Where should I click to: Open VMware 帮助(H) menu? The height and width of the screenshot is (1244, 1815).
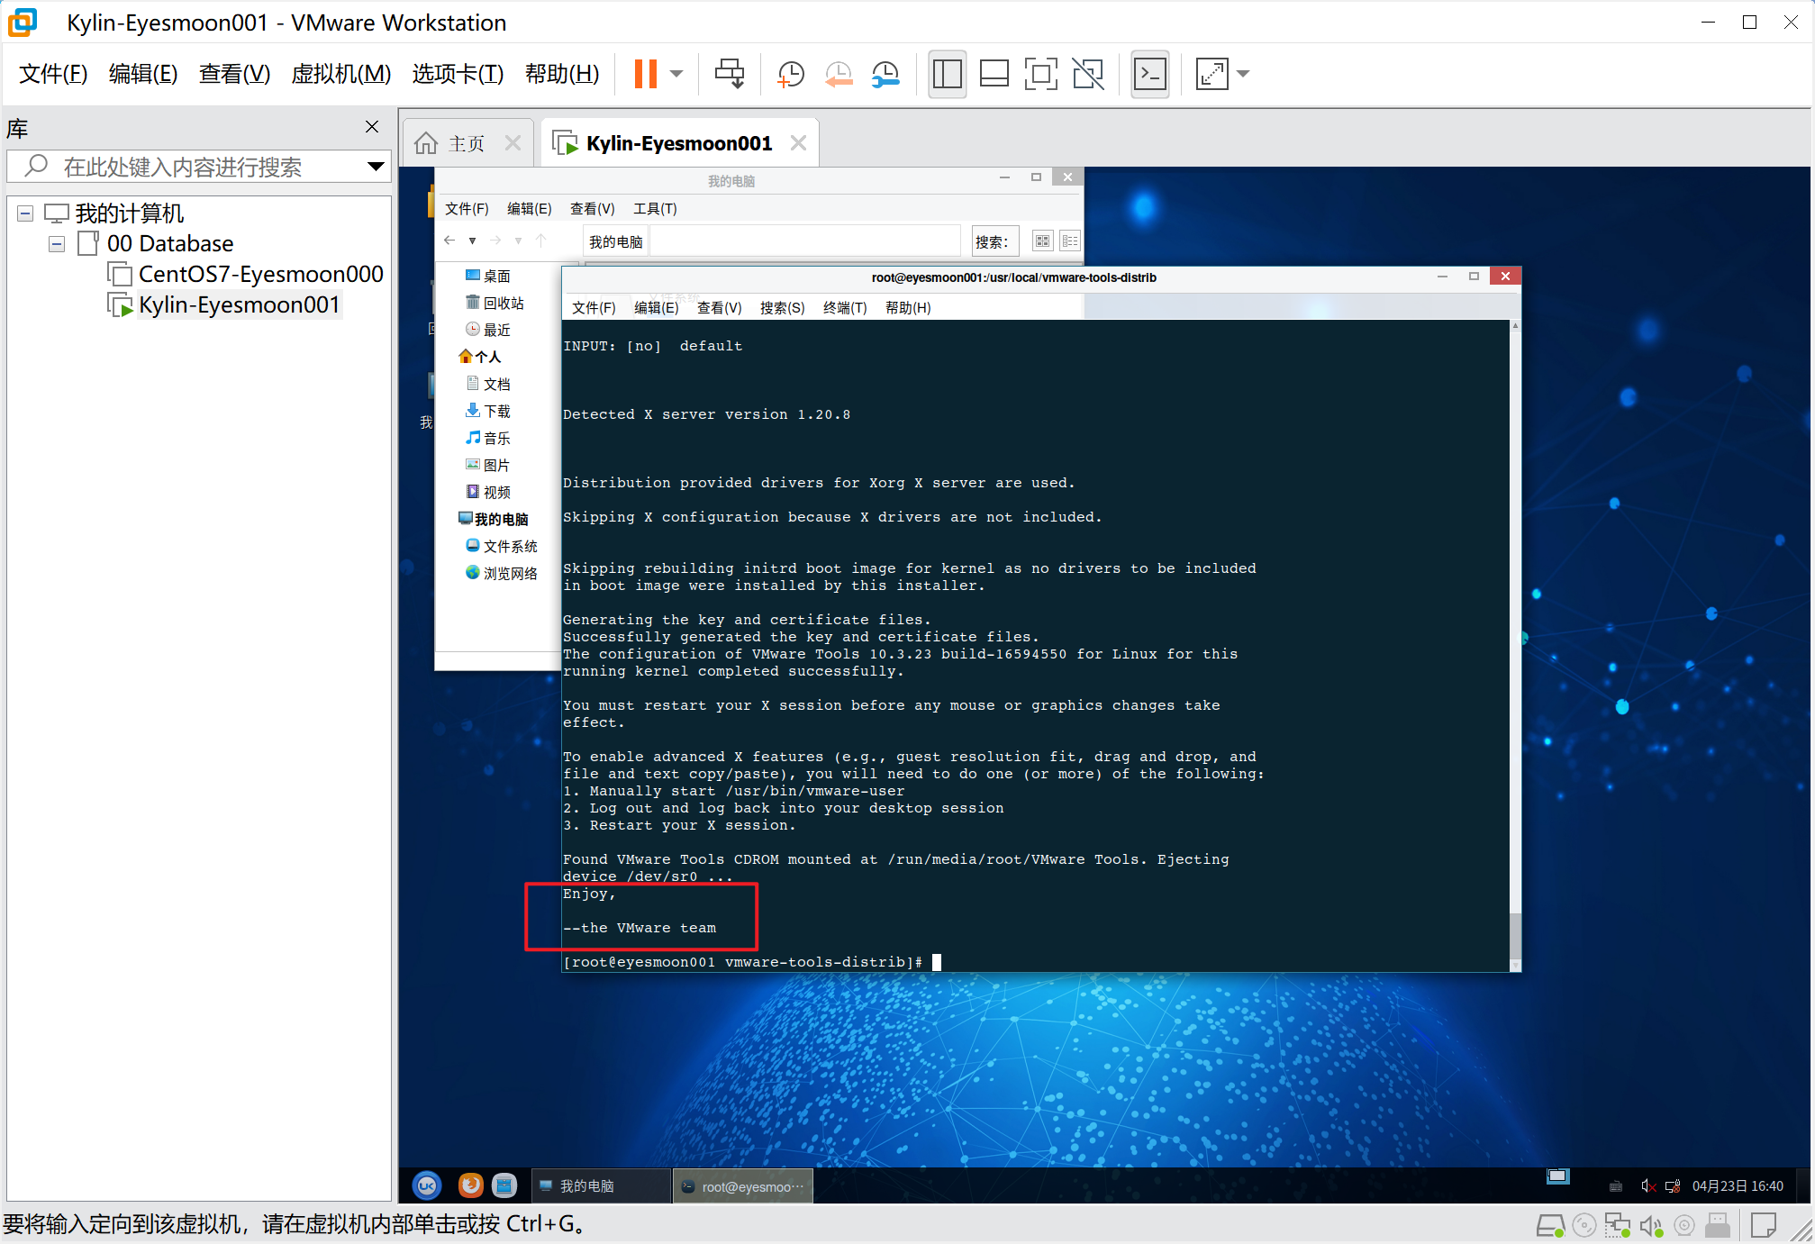point(562,74)
